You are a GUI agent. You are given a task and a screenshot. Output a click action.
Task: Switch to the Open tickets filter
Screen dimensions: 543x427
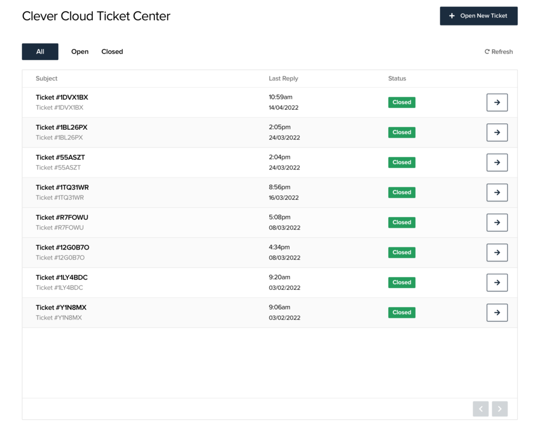[80, 51]
